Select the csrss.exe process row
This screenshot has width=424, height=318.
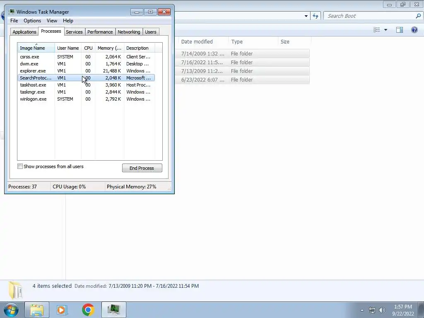86,57
